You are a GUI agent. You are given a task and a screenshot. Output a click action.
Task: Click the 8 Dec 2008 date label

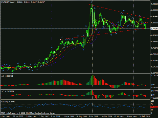click(94, 116)
